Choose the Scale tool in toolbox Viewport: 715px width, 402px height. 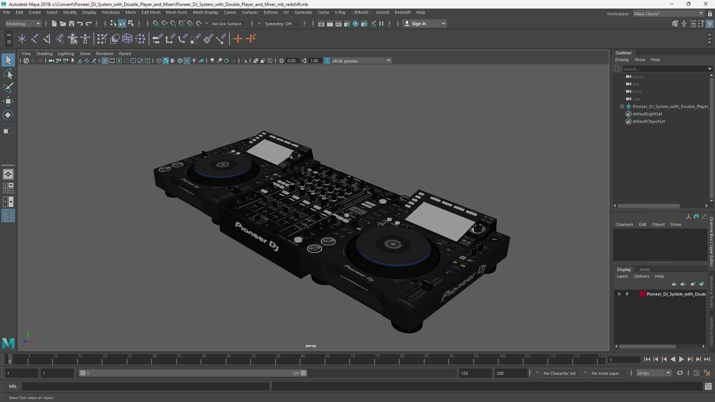pyautogui.click(x=8, y=129)
